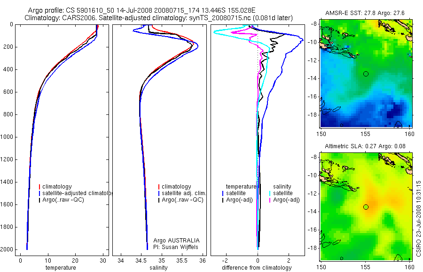Click the '160' longitude tick under the SLA map
The image size is (423, 272).
coord(409,267)
